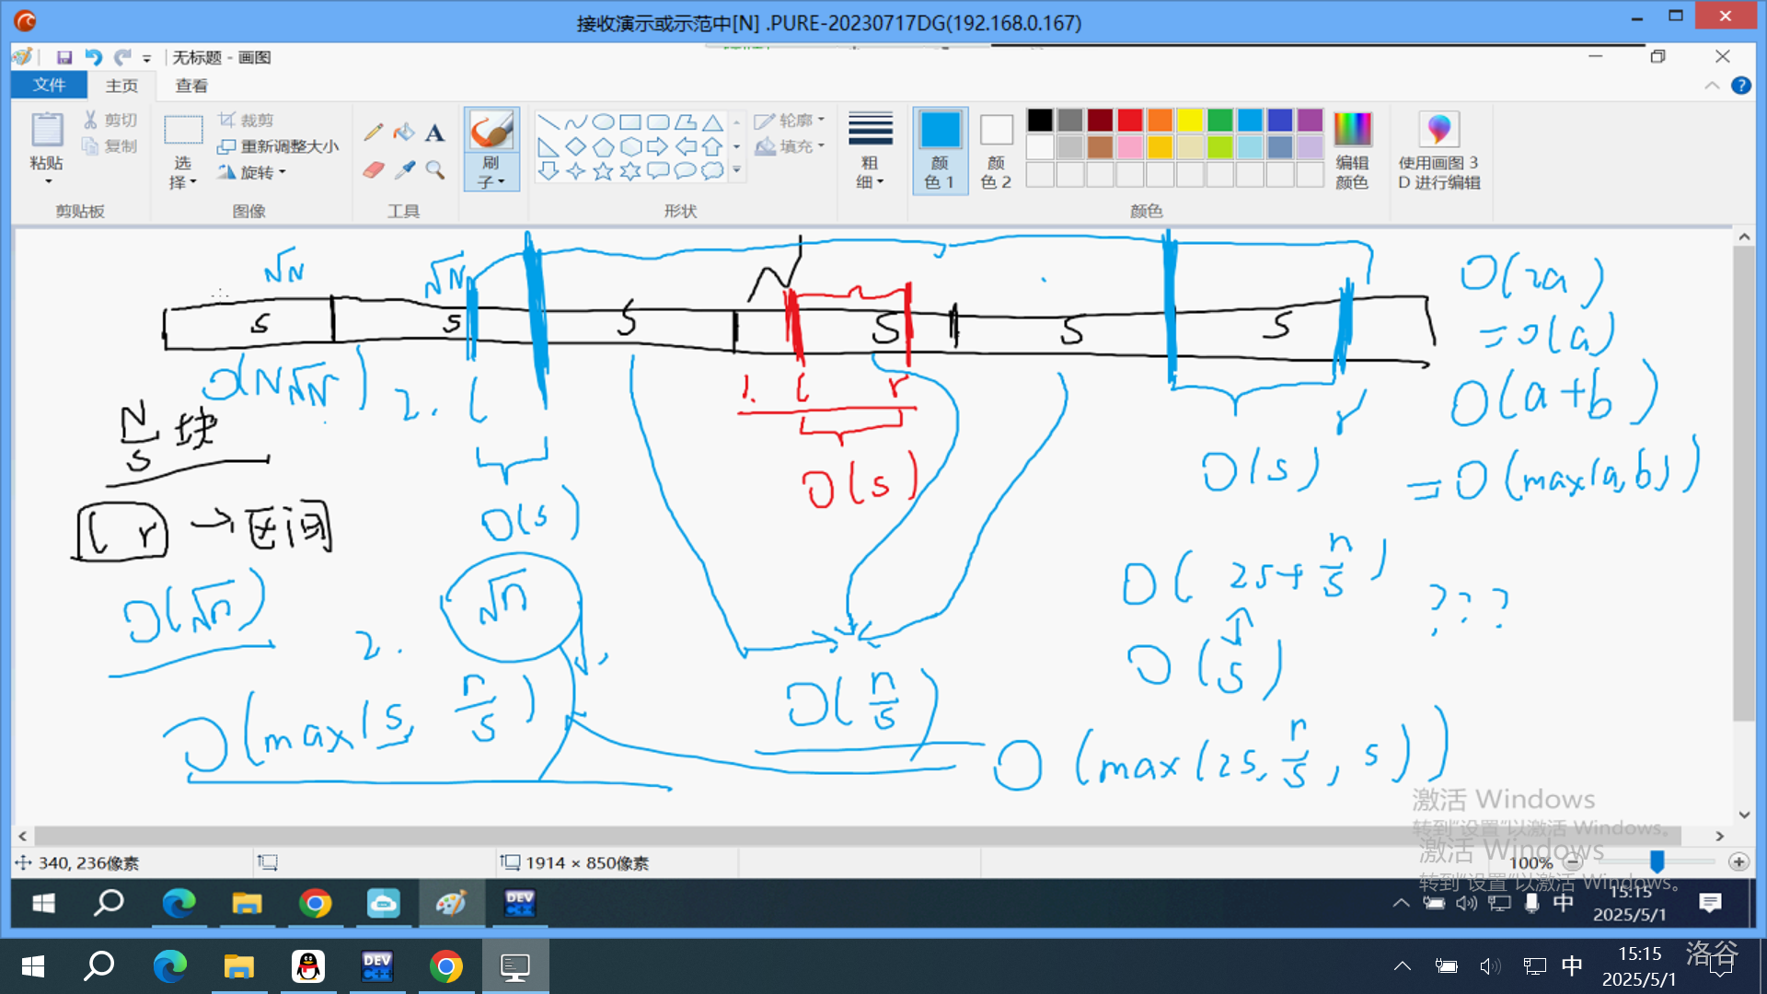Pick the green color swatch

[1220, 121]
